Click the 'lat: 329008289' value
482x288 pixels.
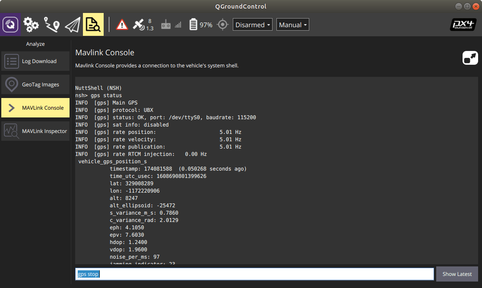coord(132,184)
